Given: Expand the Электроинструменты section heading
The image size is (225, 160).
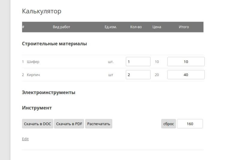Looking at the screenshot, I should point(49,93).
